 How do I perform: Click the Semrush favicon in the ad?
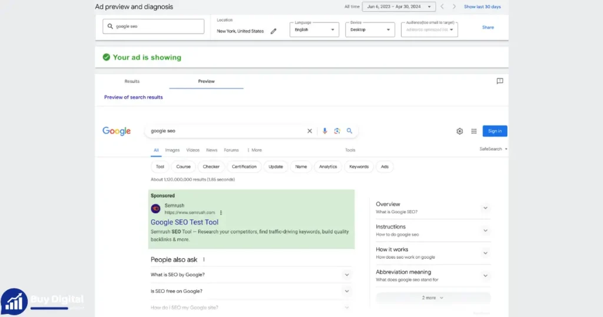pyautogui.click(x=155, y=209)
